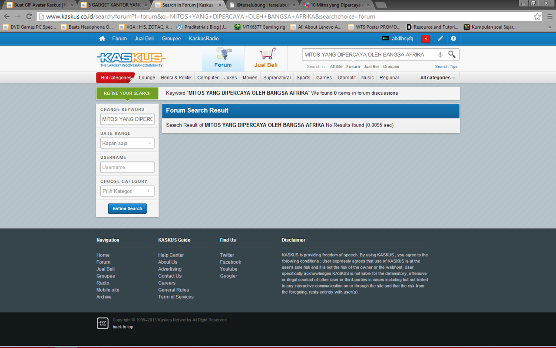Image resolution: width=556 pixels, height=348 pixels.
Task: Open footer Twitter link
Action: coord(227,255)
